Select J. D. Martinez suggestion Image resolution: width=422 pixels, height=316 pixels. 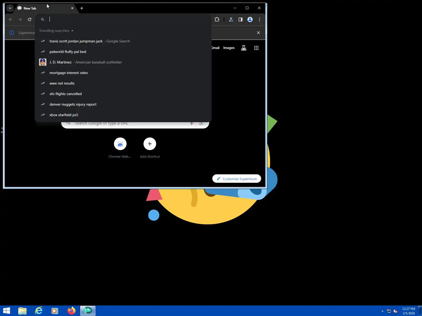click(x=123, y=62)
